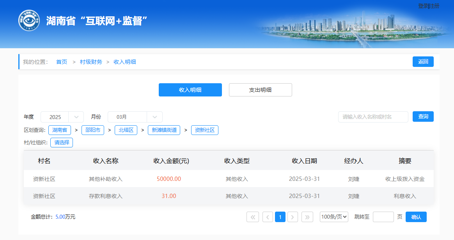This screenshot has width=454, height=240.
Task: Switch to 收入明细 tab
Action: [x=190, y=90]
